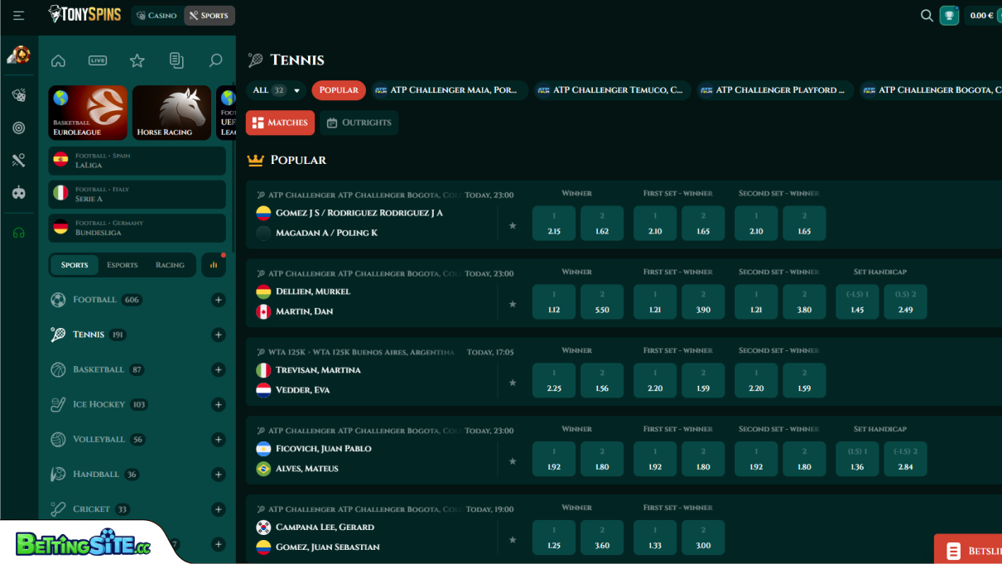Select odds 1.12 on Dellien to win
This screenshot has height=564, width=1002.
554,301
